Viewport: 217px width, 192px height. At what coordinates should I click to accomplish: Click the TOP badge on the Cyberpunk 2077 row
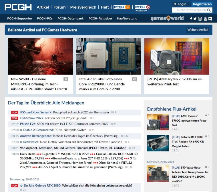click(15, 118)
